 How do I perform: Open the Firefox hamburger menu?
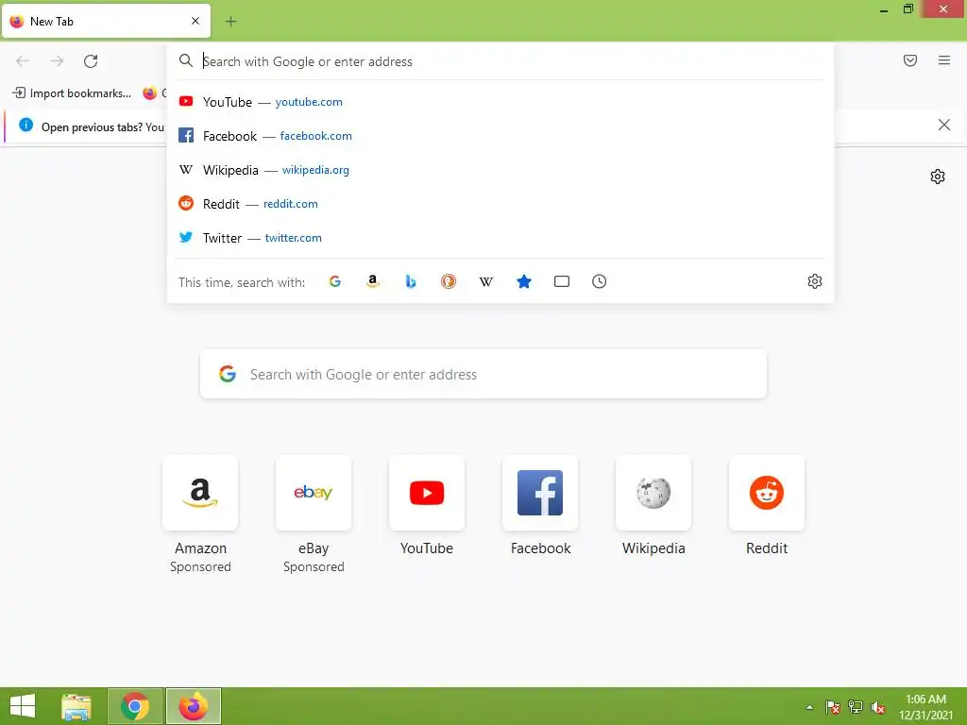point(944,60)
